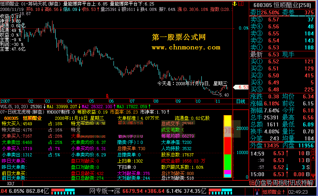Click the 大单净值:7200 entry

tap(176, 142)
